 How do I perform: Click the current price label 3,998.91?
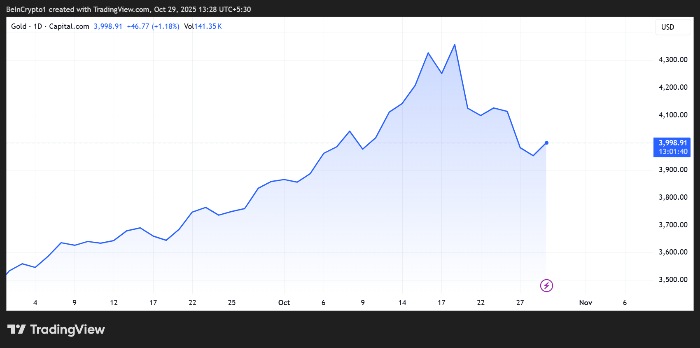pos(673,143)
